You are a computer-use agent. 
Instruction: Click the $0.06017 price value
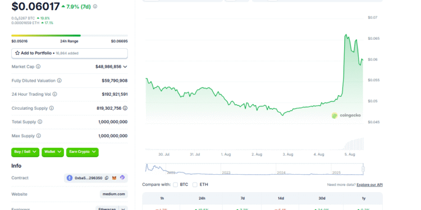tap(35, 6)
